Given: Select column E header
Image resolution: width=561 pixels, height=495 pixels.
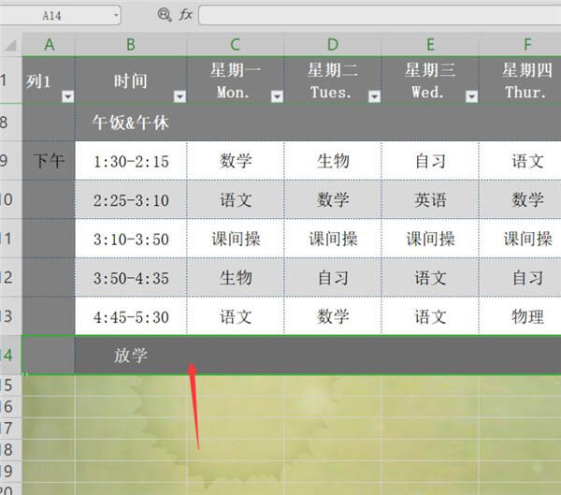Looking at the screenshot, I should 430,44.
